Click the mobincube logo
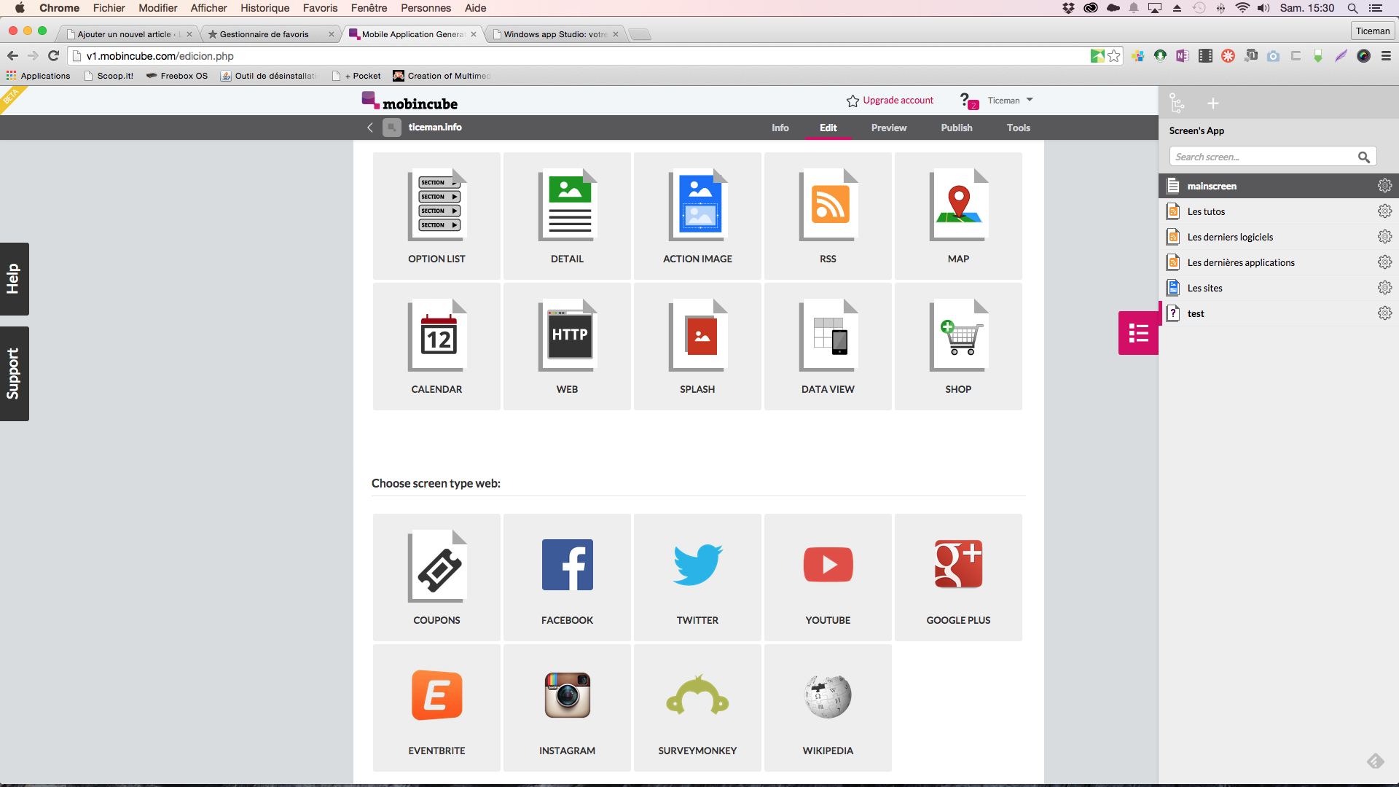1399x787 pixels. [410, 102]
